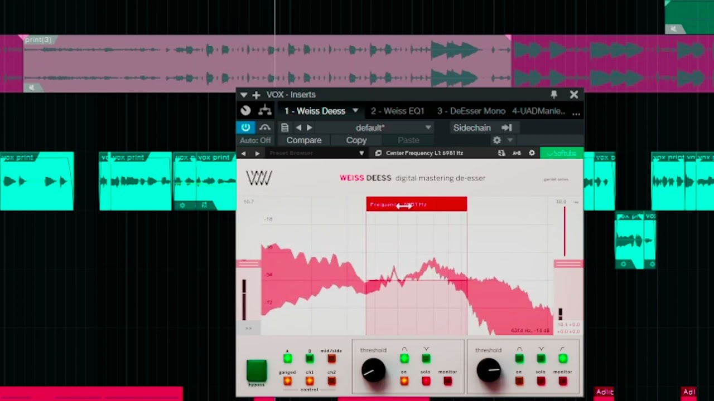This screenshot has width=714, height=401.
Task: Click the green bypass button
Action: click(x=257, y=370)
